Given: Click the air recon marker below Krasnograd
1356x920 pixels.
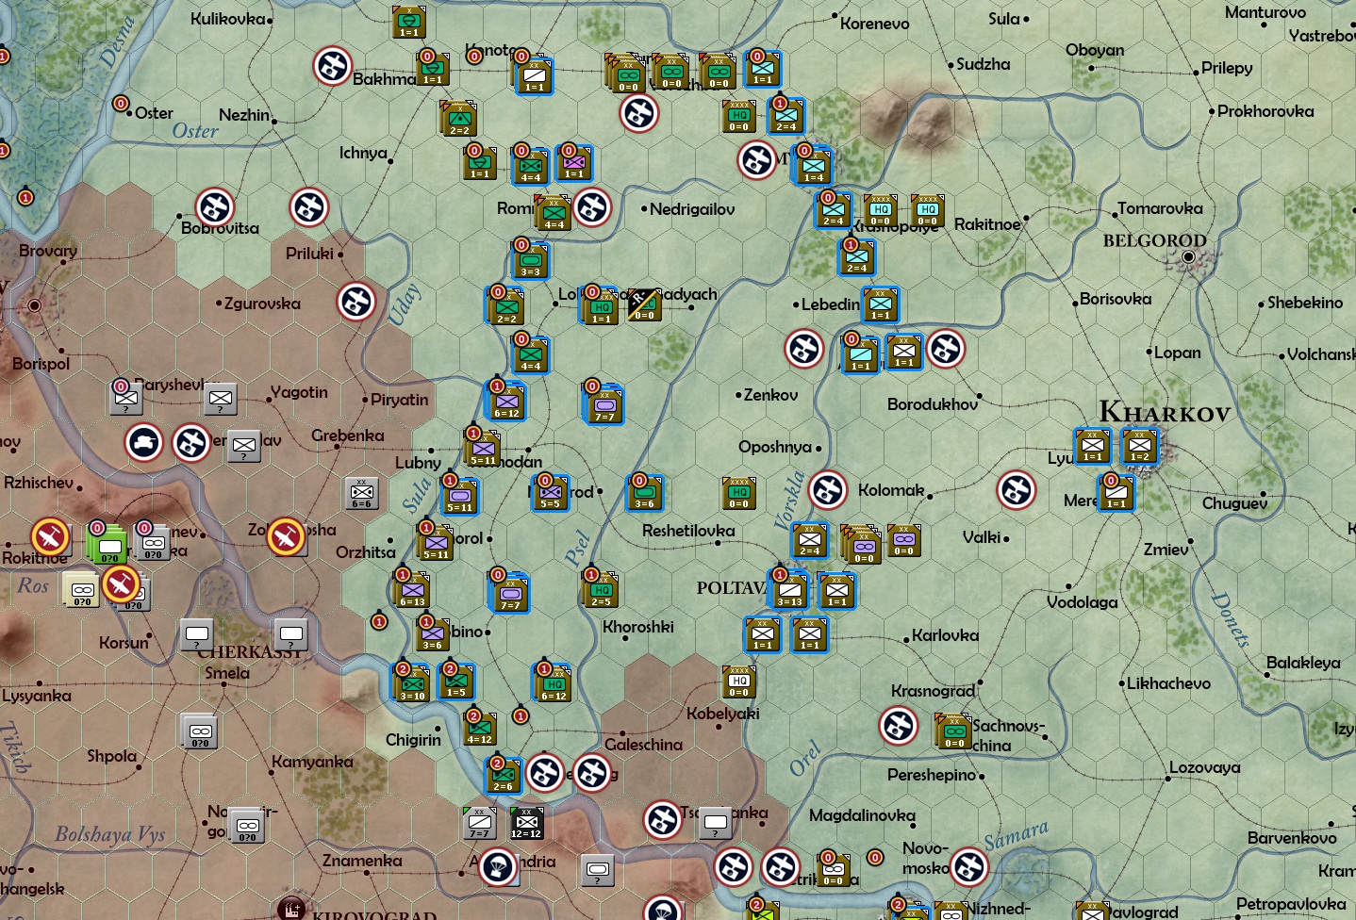Looking at the screenshot, I should 899,726.
